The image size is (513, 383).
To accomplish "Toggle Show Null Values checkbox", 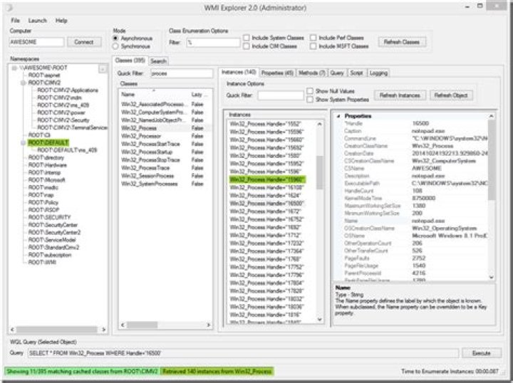I will coord(310,91).
